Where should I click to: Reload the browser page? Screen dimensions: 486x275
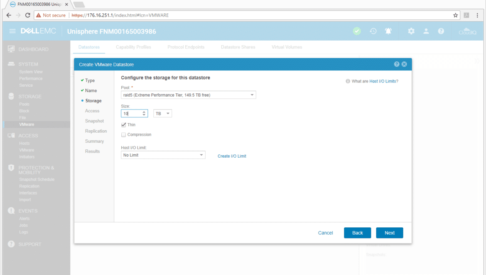coord(27,15)
